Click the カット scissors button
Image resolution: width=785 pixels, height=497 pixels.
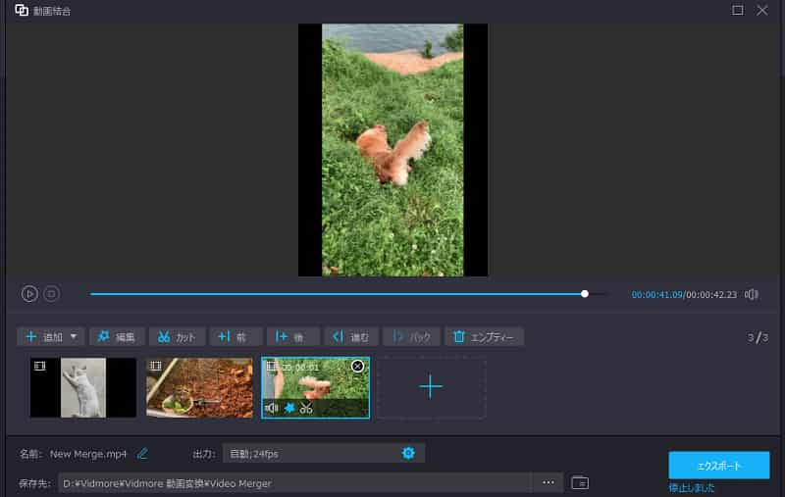tap(177, 337)
